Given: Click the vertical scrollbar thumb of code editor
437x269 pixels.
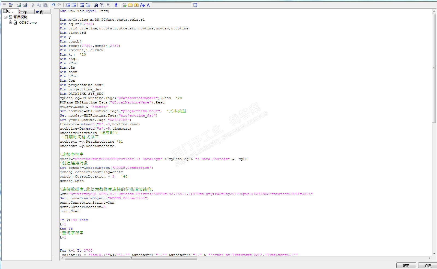Looking at the screenshot, I should 434,68.
